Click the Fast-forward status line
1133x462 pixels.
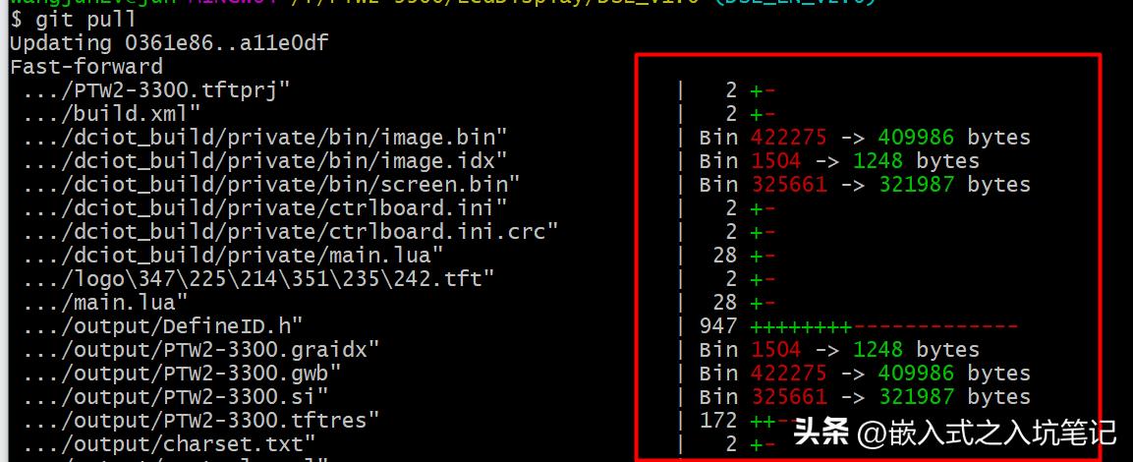[x=86, y=67]
